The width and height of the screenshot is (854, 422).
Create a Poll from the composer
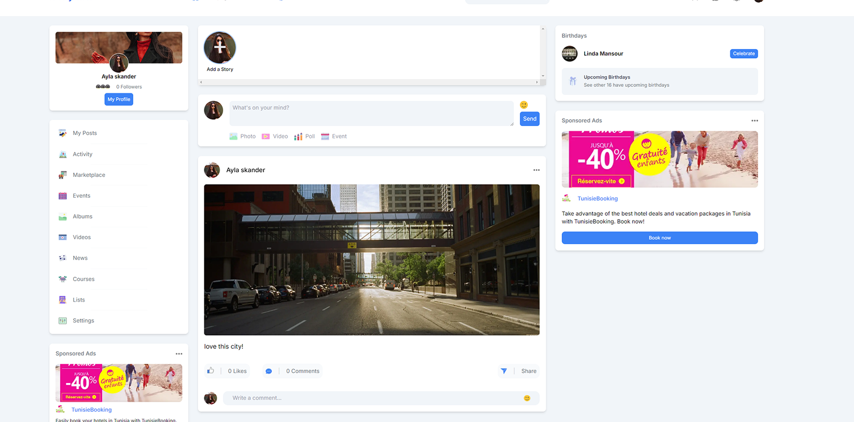coord(298,137)
